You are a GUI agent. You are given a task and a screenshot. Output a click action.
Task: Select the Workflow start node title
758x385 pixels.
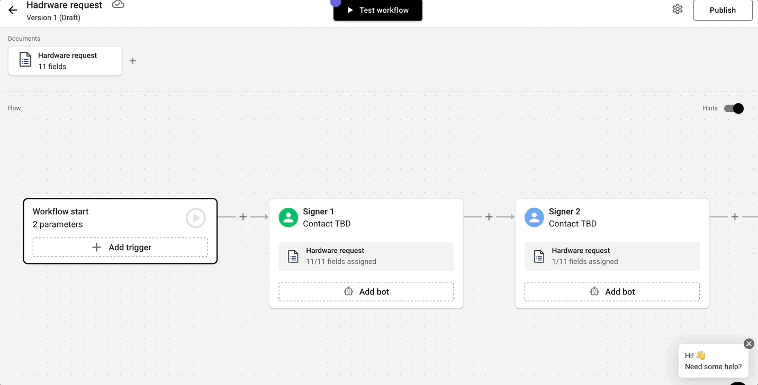coord(60,212)
